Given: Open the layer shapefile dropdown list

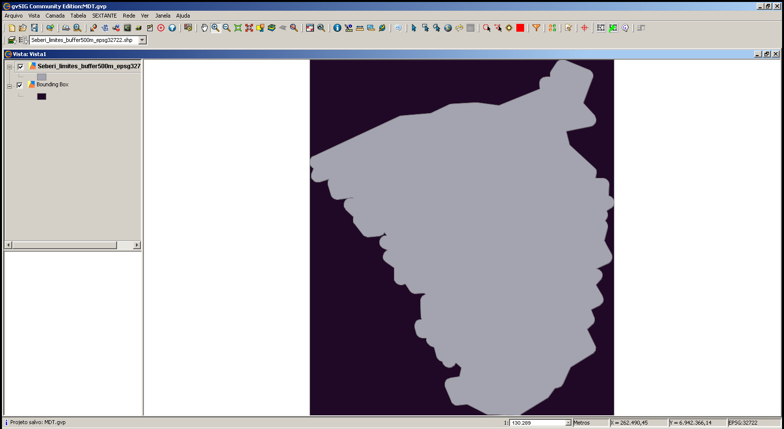Looking at the screenshot, I should (142, 40).
